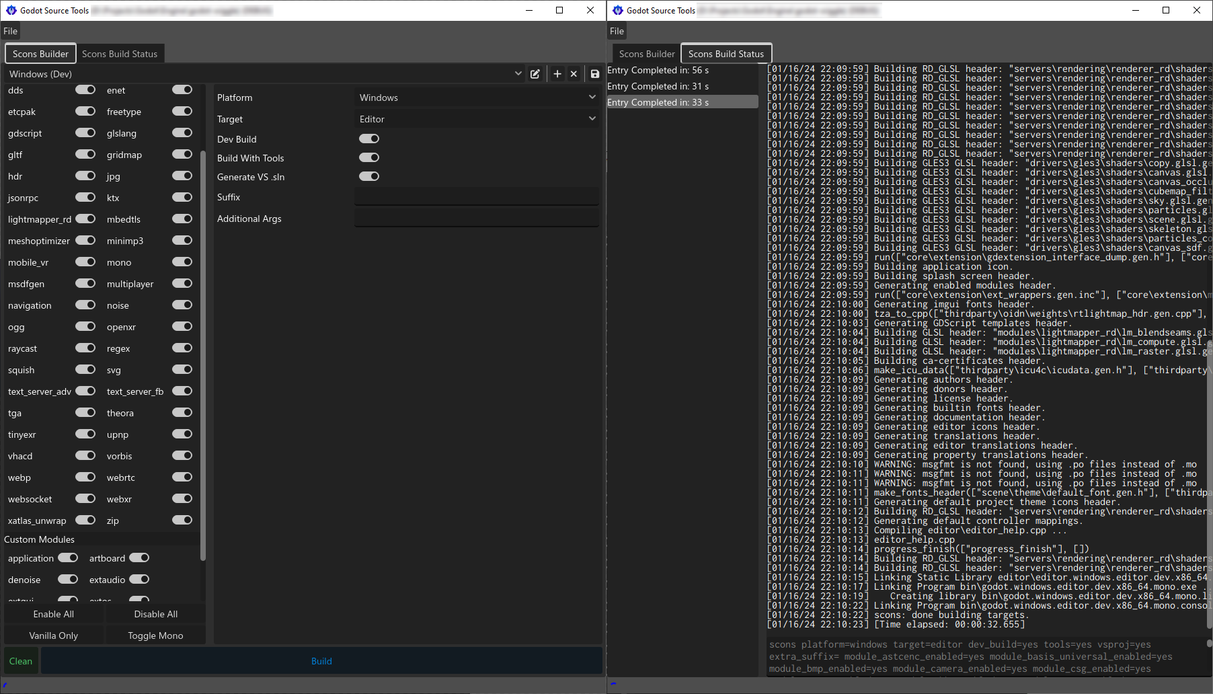Minimize the right Godot Source Tools window

point(1136,10)
